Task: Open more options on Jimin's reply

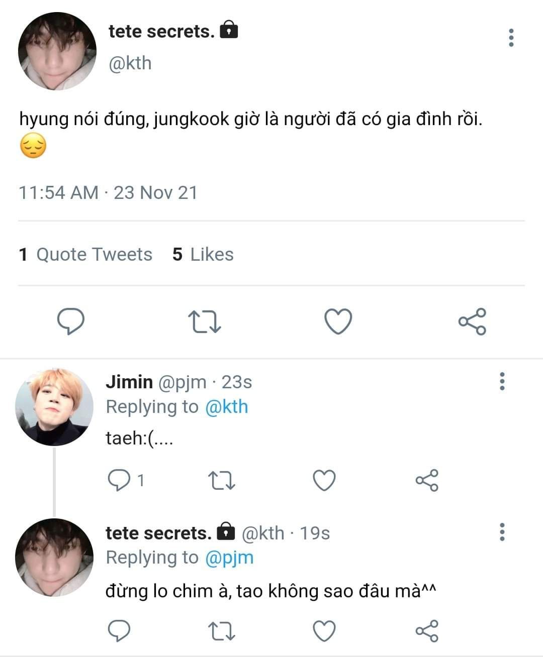Action: pos(502,381)
